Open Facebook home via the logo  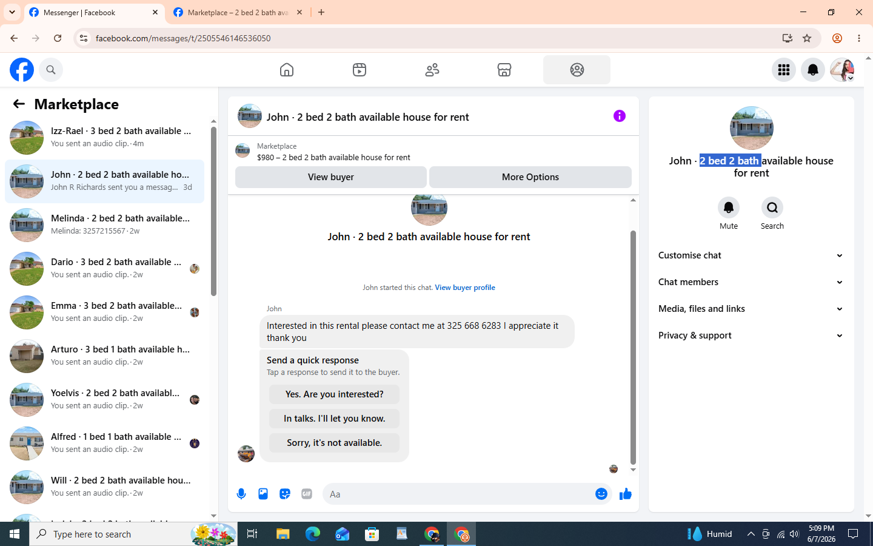point(22,70)
